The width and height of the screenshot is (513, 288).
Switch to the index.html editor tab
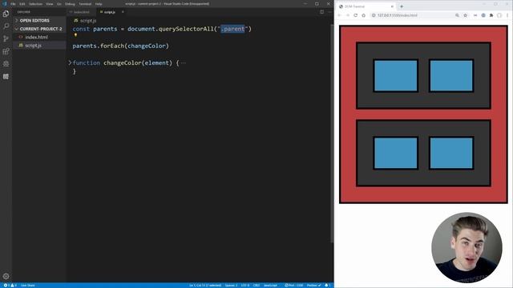pos(81,12)
